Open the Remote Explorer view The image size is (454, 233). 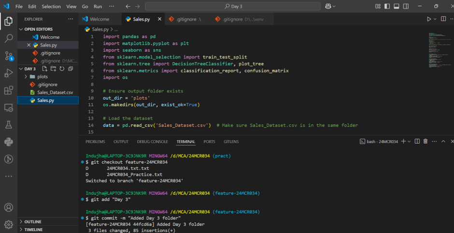(x=9, y=108)
